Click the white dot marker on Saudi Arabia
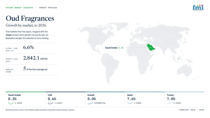 click(x=151, y=48)
